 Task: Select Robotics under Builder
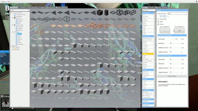click(x=20, y=39)
